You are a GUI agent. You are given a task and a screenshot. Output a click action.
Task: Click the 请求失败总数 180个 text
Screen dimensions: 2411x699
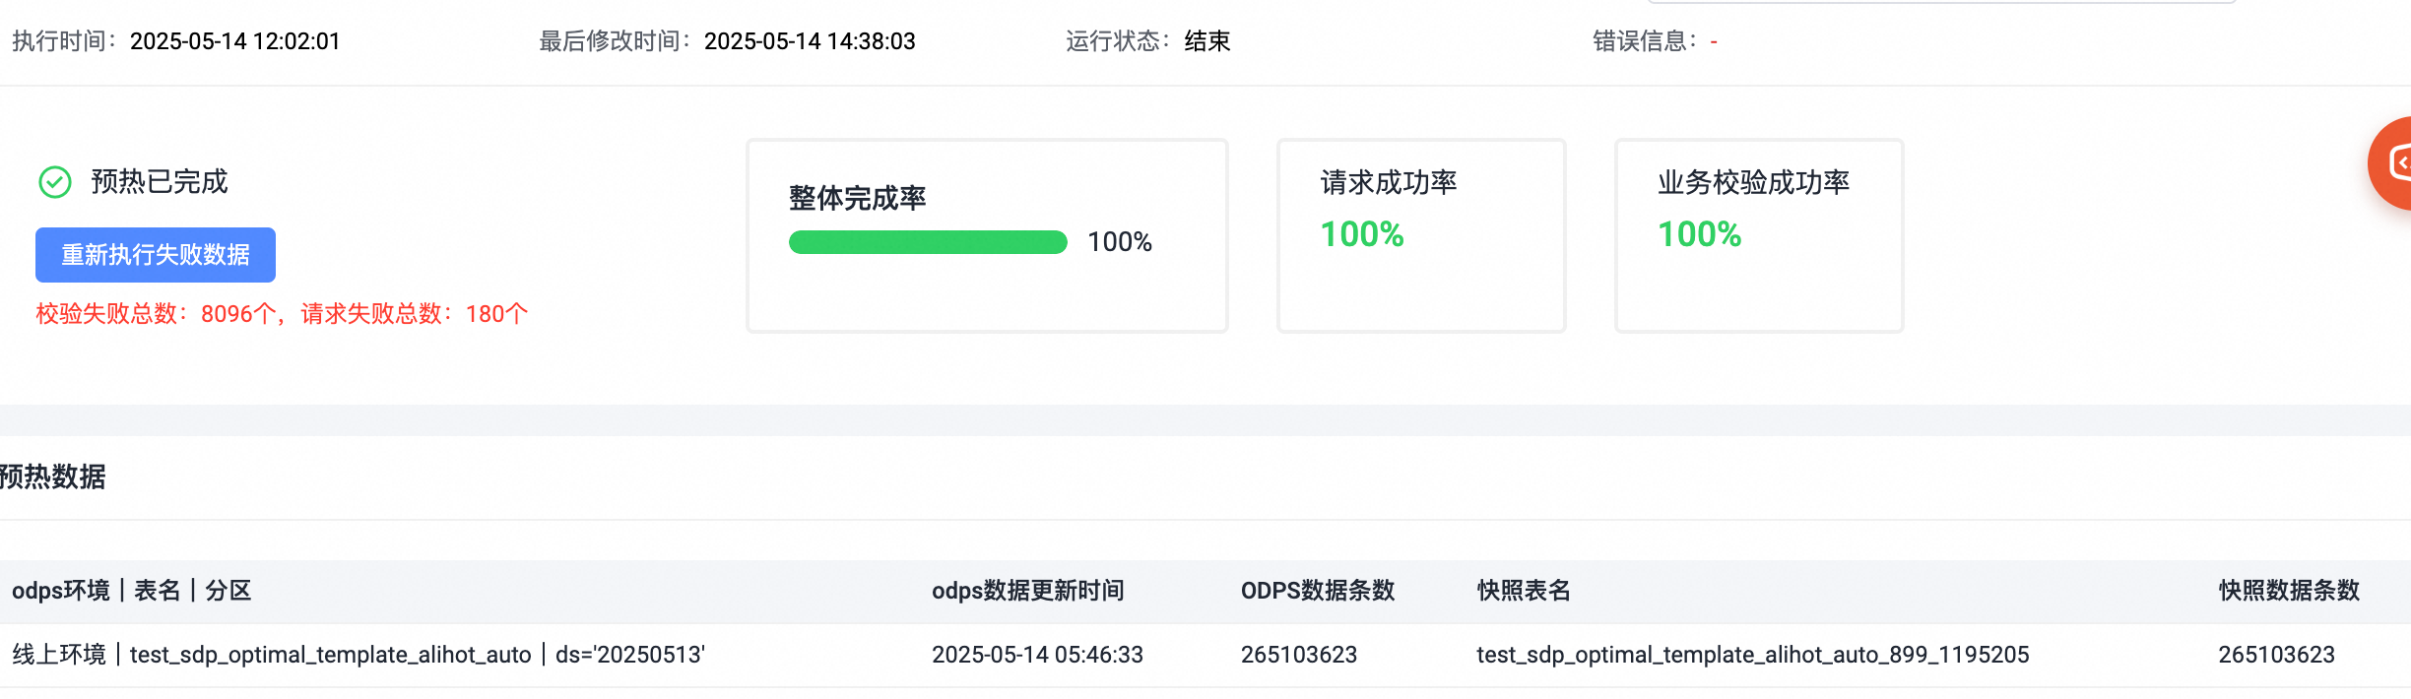(x=415, y=314)
